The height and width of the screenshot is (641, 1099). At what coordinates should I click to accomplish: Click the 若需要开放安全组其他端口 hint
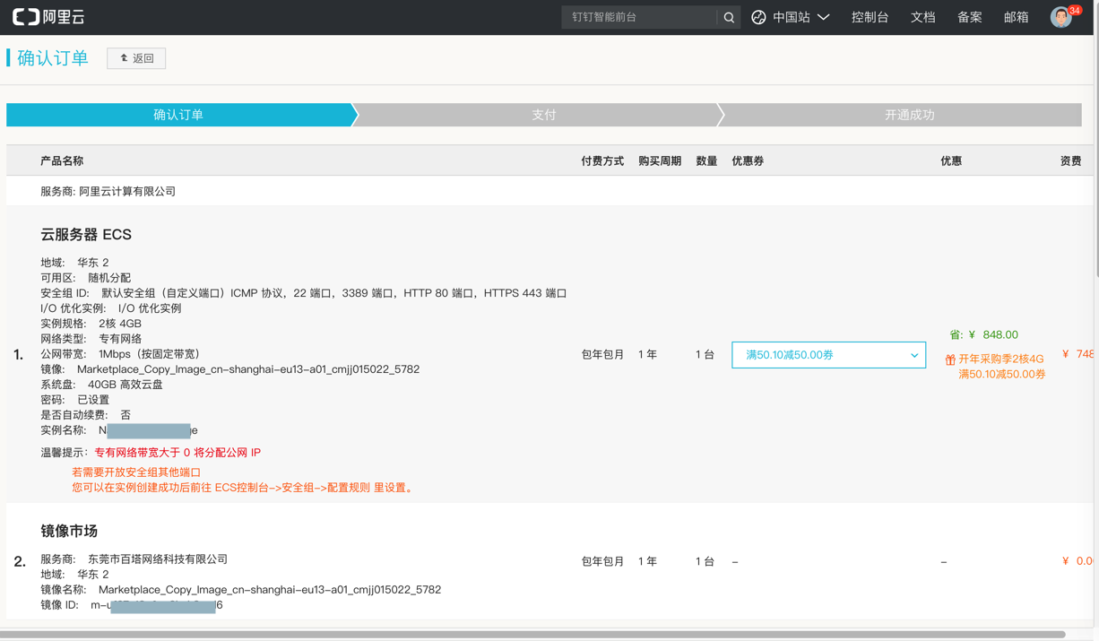point(136,472)
